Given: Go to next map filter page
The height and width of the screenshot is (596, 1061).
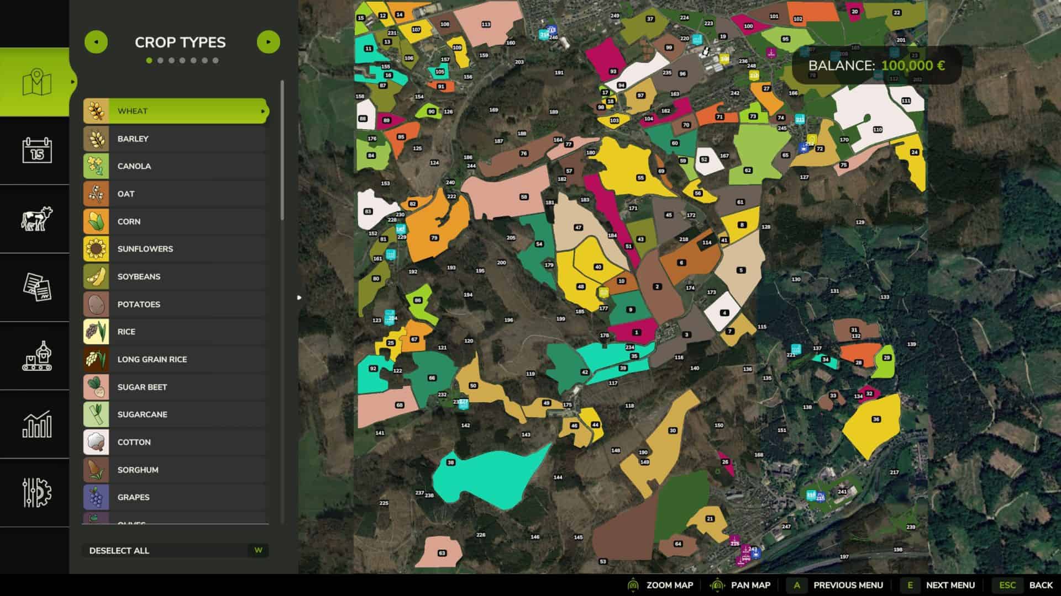Looking at the screenshot, I should (x=269, y=42).
